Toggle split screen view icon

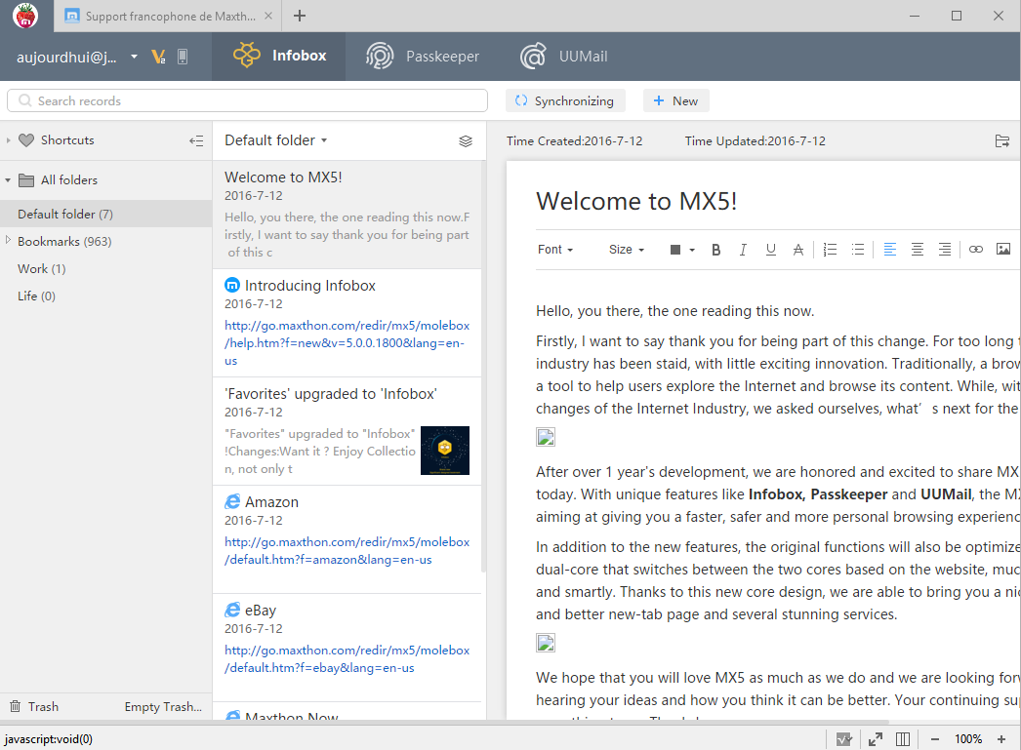point(903,739)
